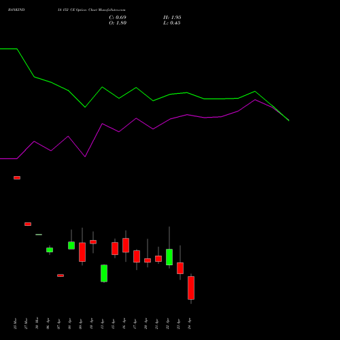Select the 09 Apr date label

[x=80, y=324]
